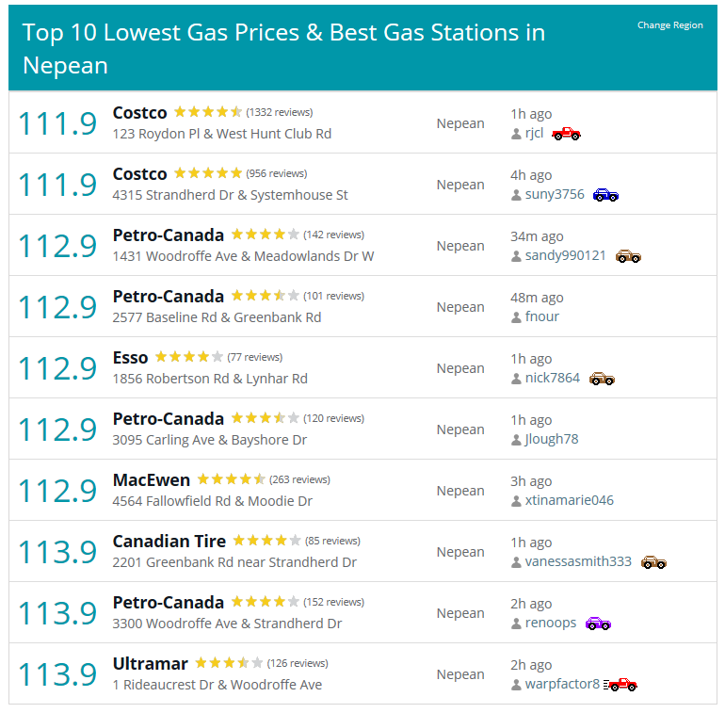Click the user icon next to xtinamarie046
The height and width of the screenshot is (713, 725).
[x=516, y=501]
